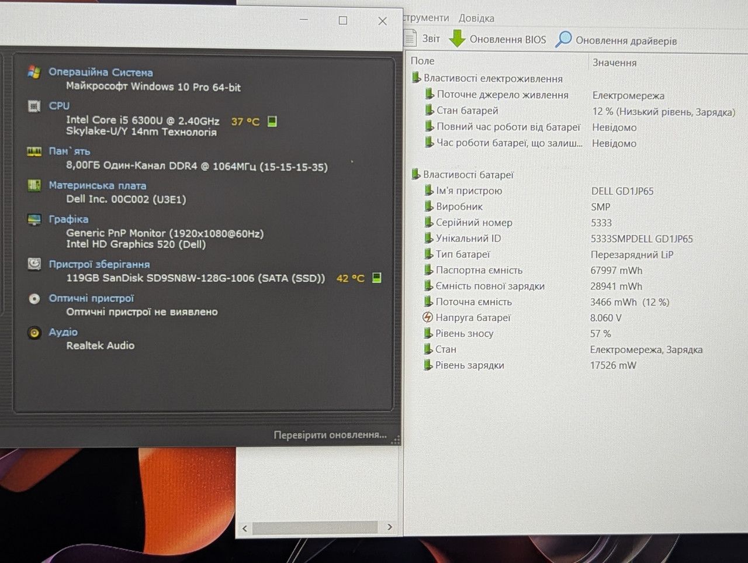Click the Оновлення BIOS green arrow icon
The width and height of the screenshot is (748, 563).
point(456,39)
